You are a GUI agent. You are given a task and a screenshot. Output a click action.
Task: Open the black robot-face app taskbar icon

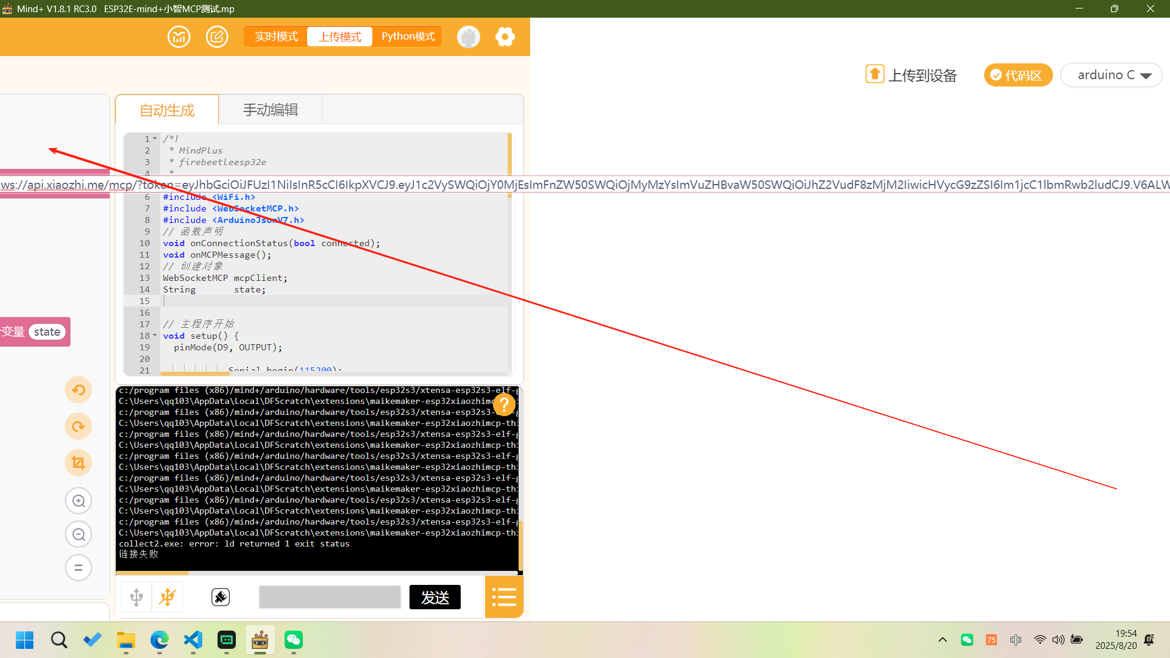227,640
